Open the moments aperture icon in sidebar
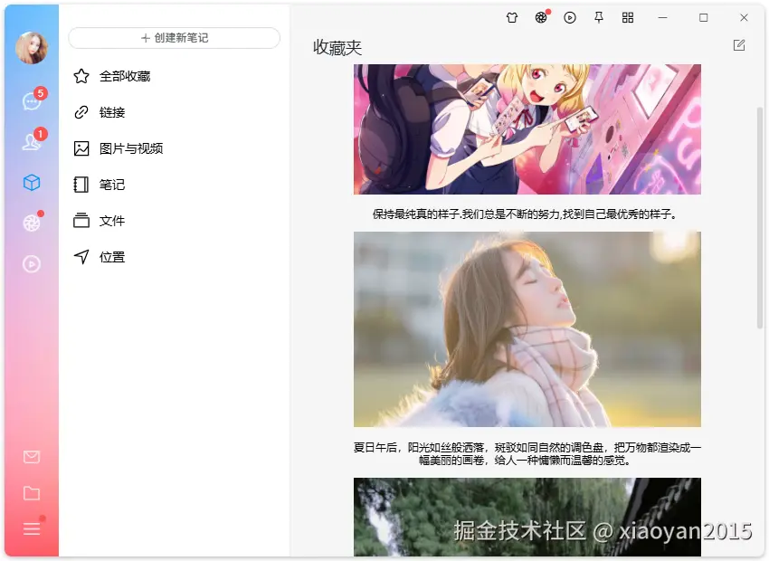 click(32, 223)
